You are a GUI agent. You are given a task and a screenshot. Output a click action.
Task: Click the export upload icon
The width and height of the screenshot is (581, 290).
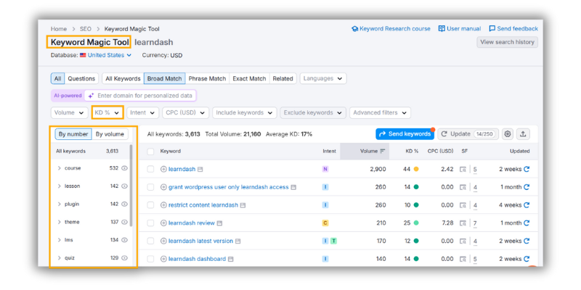tap(523, 134)
